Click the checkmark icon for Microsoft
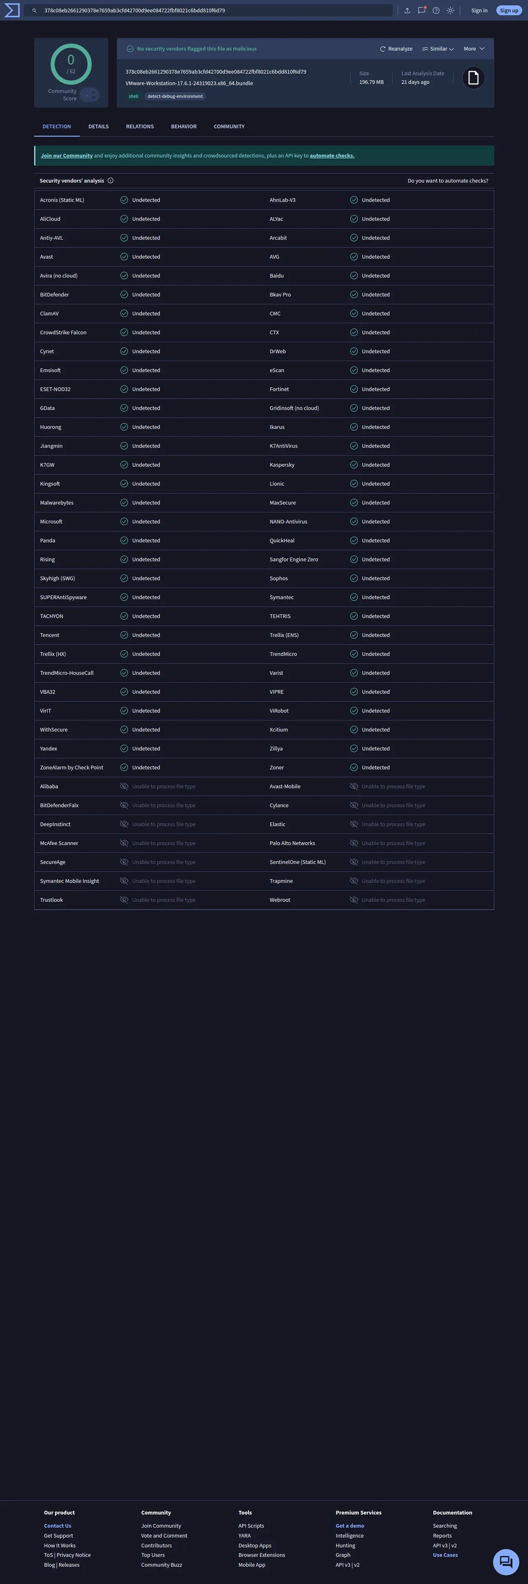Screen dimensions: 528x1584 click(x=124, y=521)
